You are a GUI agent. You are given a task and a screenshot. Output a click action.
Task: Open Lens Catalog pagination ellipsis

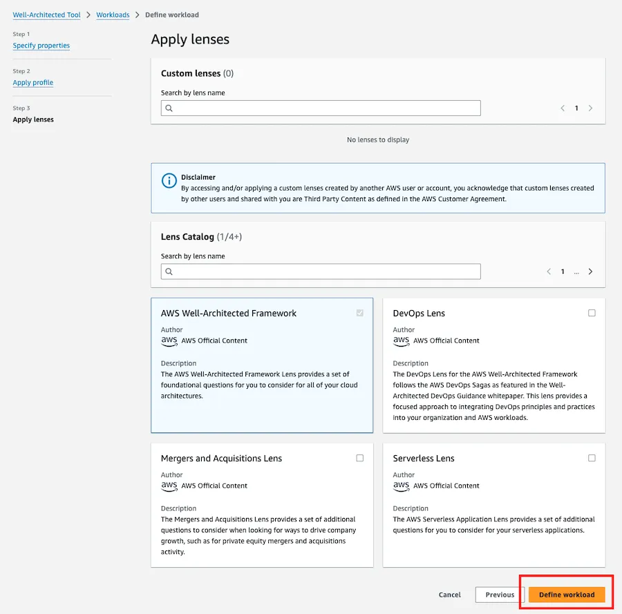pyautogui.click(x=576, y=272)
